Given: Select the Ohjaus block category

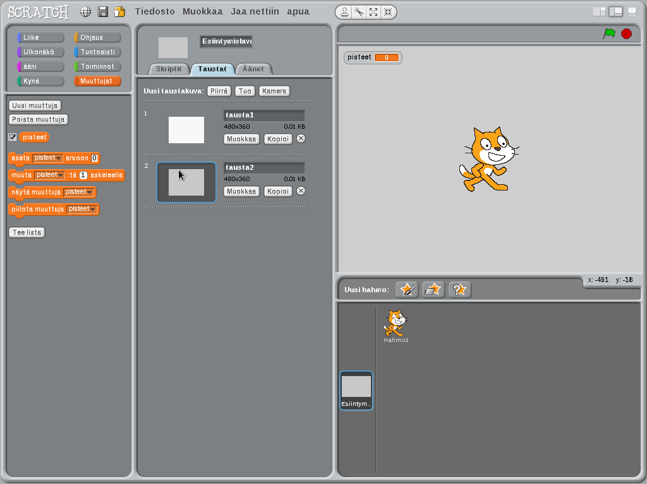Looking at the screenshot, I should [97, 37].
